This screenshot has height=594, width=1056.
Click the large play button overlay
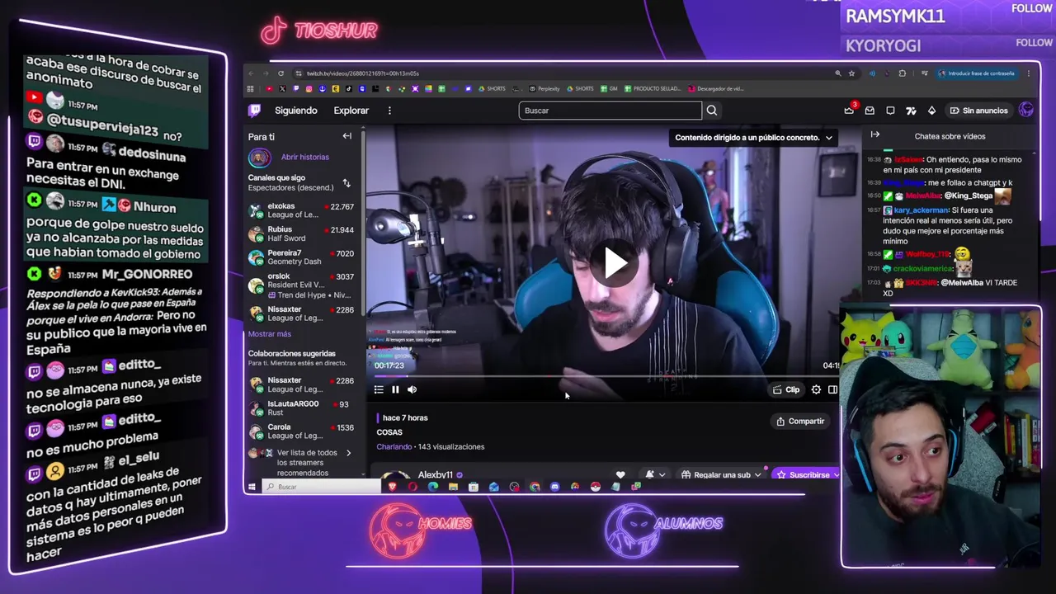[615, 262]
